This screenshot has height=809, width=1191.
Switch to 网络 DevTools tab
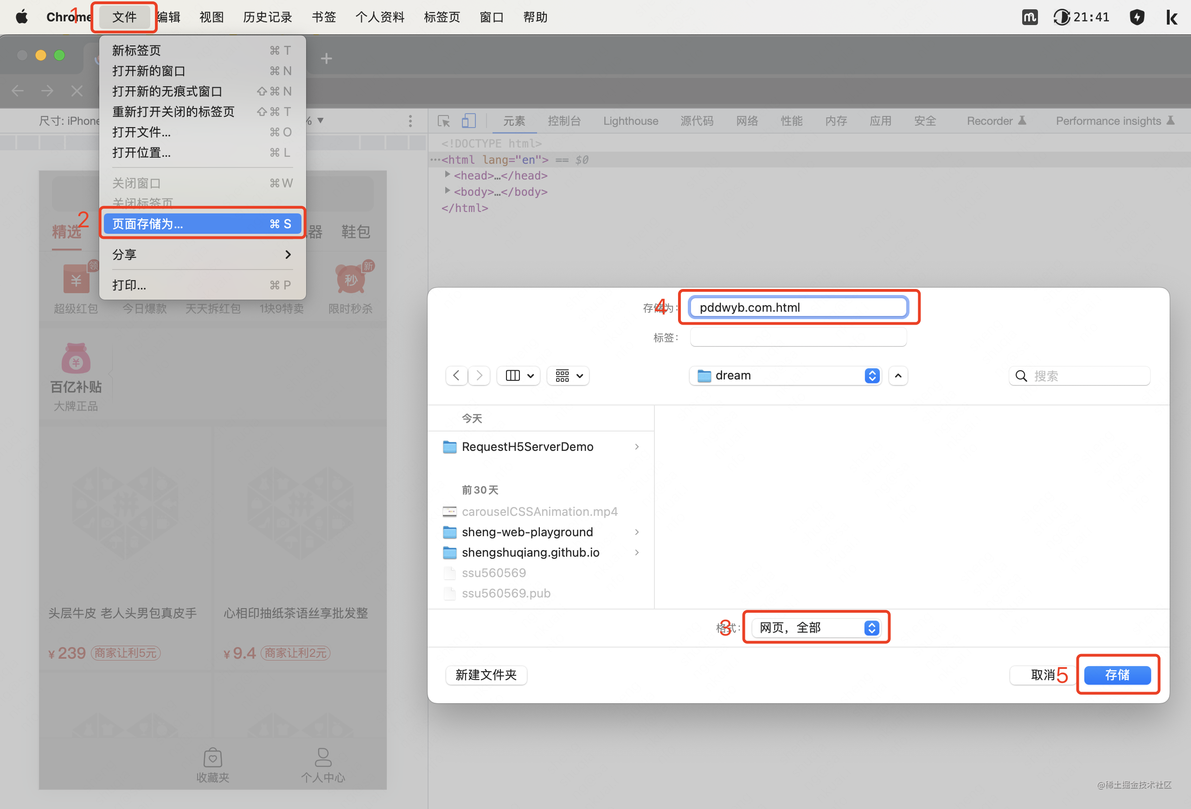click(x=747, y=121)
